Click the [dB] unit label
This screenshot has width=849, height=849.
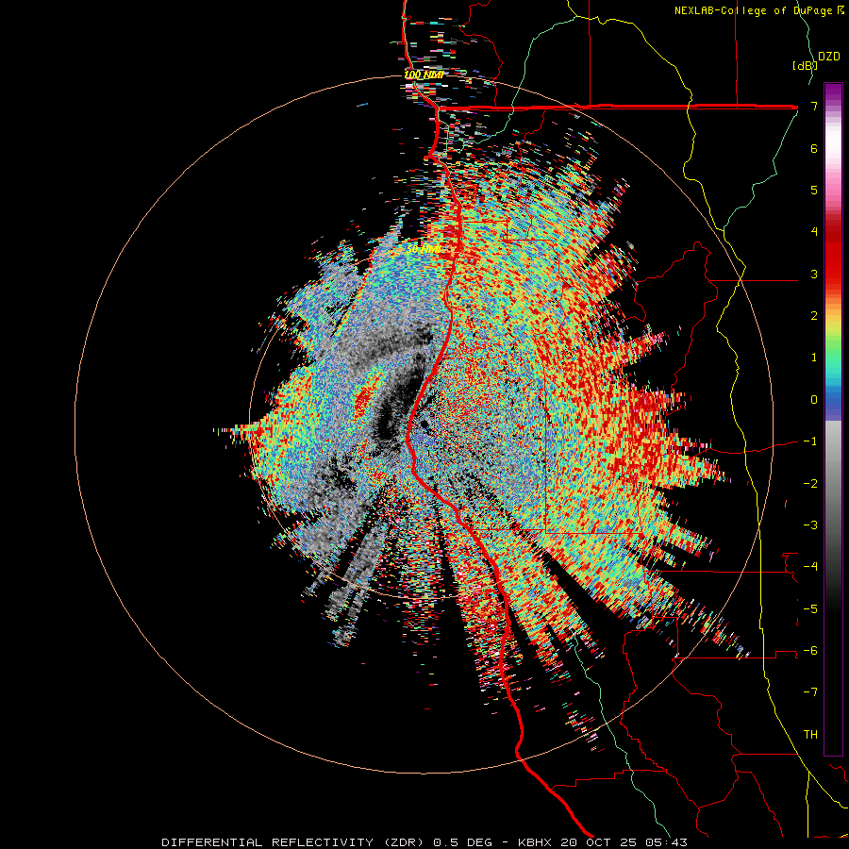[804, 65]
